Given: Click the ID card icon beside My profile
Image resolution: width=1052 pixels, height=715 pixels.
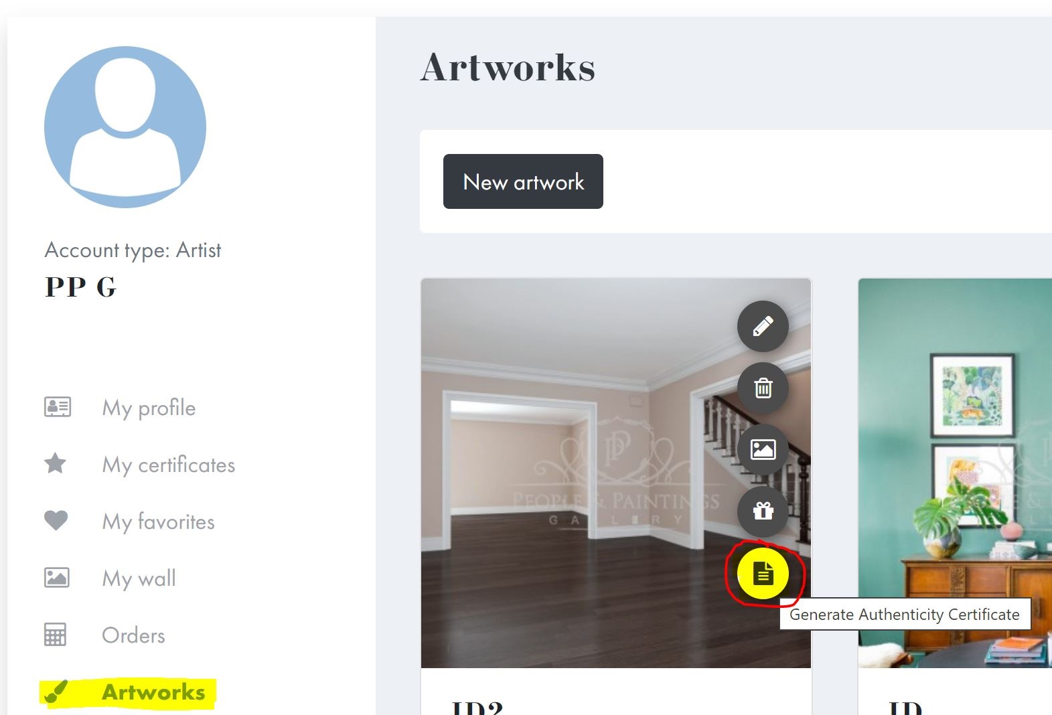Looking at the screenshot, I should pyautogui.click(x=58, y=407).
